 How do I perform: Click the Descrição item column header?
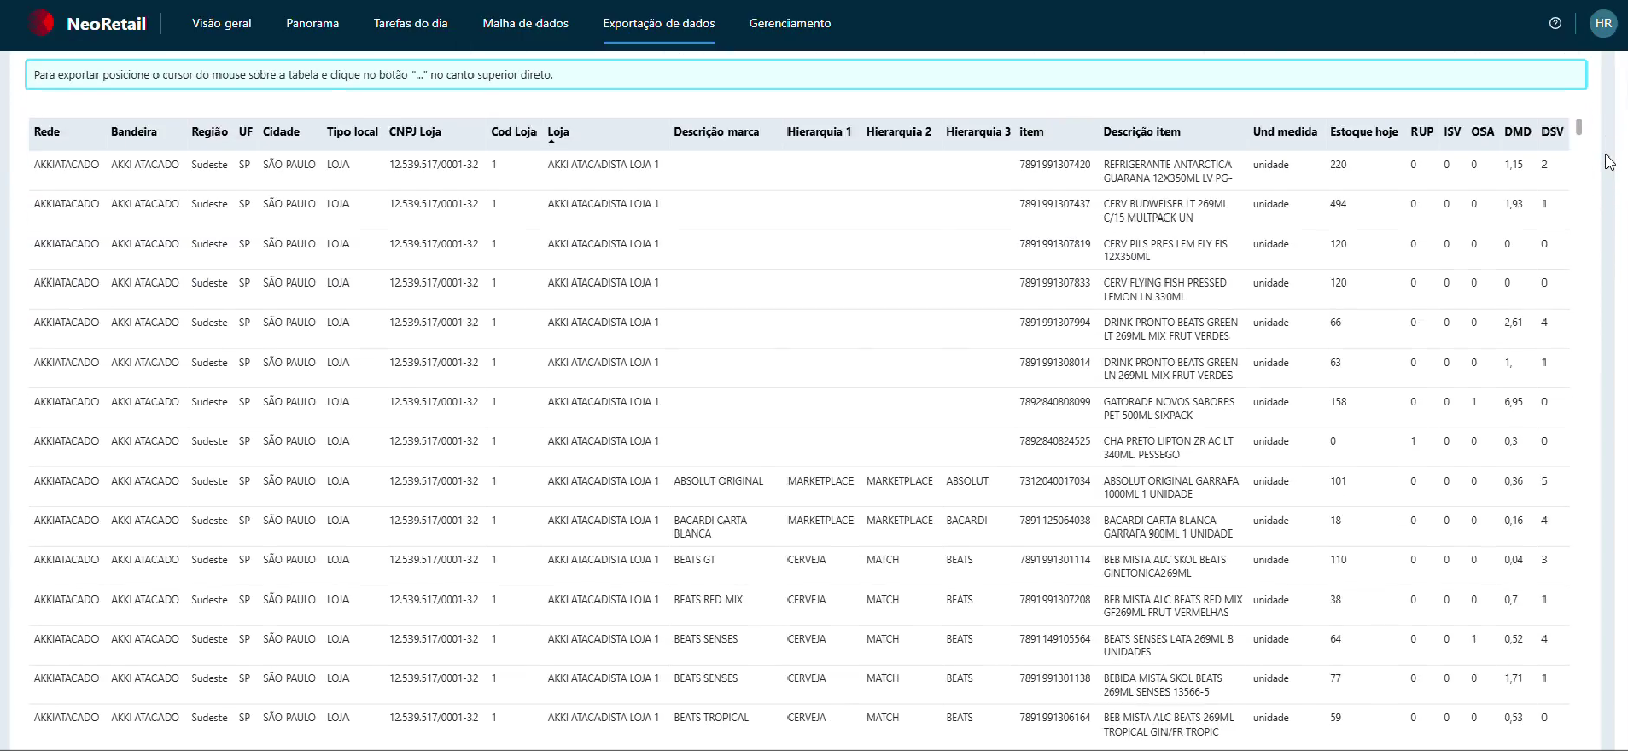pyautogui.click(x=1141, y=131)
